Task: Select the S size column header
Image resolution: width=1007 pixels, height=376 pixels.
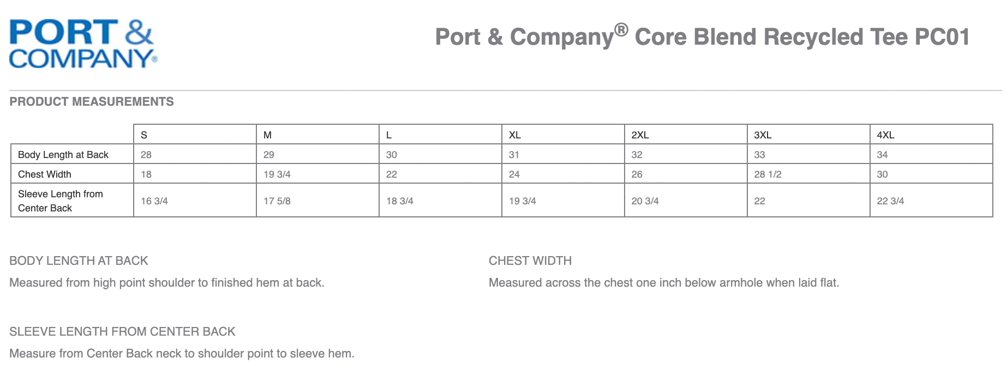Action: (x=195, y=135)
